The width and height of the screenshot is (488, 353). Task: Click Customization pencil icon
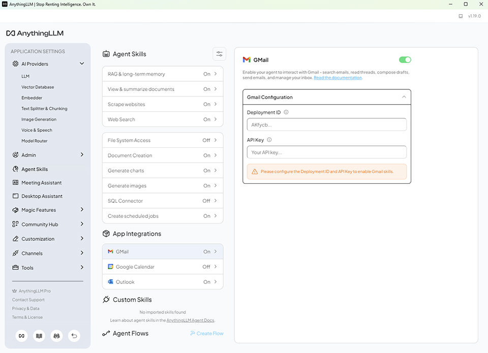[15, 239]
